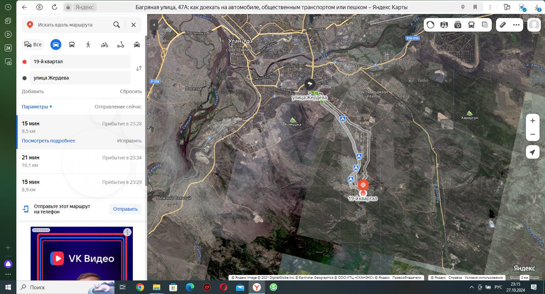Select taxi route mode
The height and width of the screenshot is (294, 545).
pos(137,44)
